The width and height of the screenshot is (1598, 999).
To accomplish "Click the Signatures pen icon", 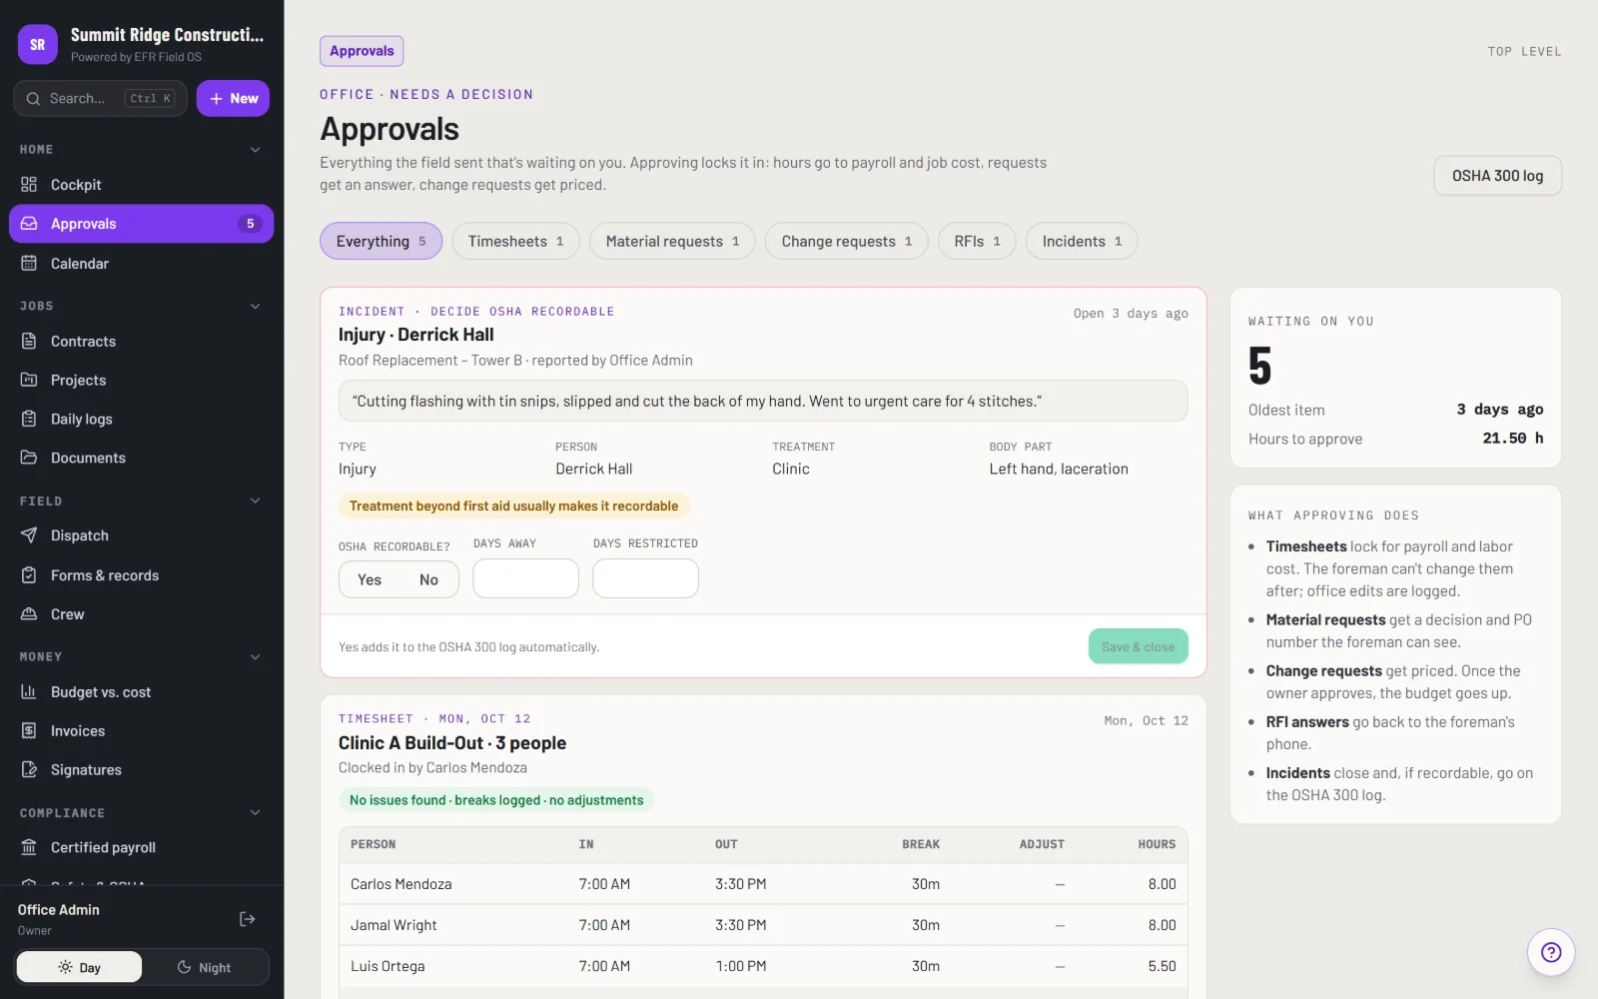I will (x=29, y=770).
